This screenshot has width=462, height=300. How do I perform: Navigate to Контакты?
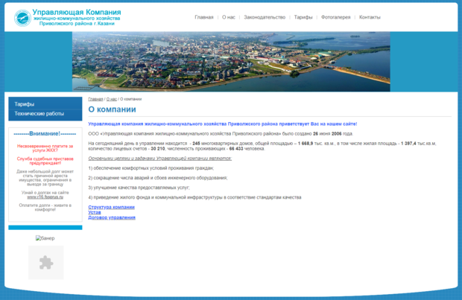(370, 16)
